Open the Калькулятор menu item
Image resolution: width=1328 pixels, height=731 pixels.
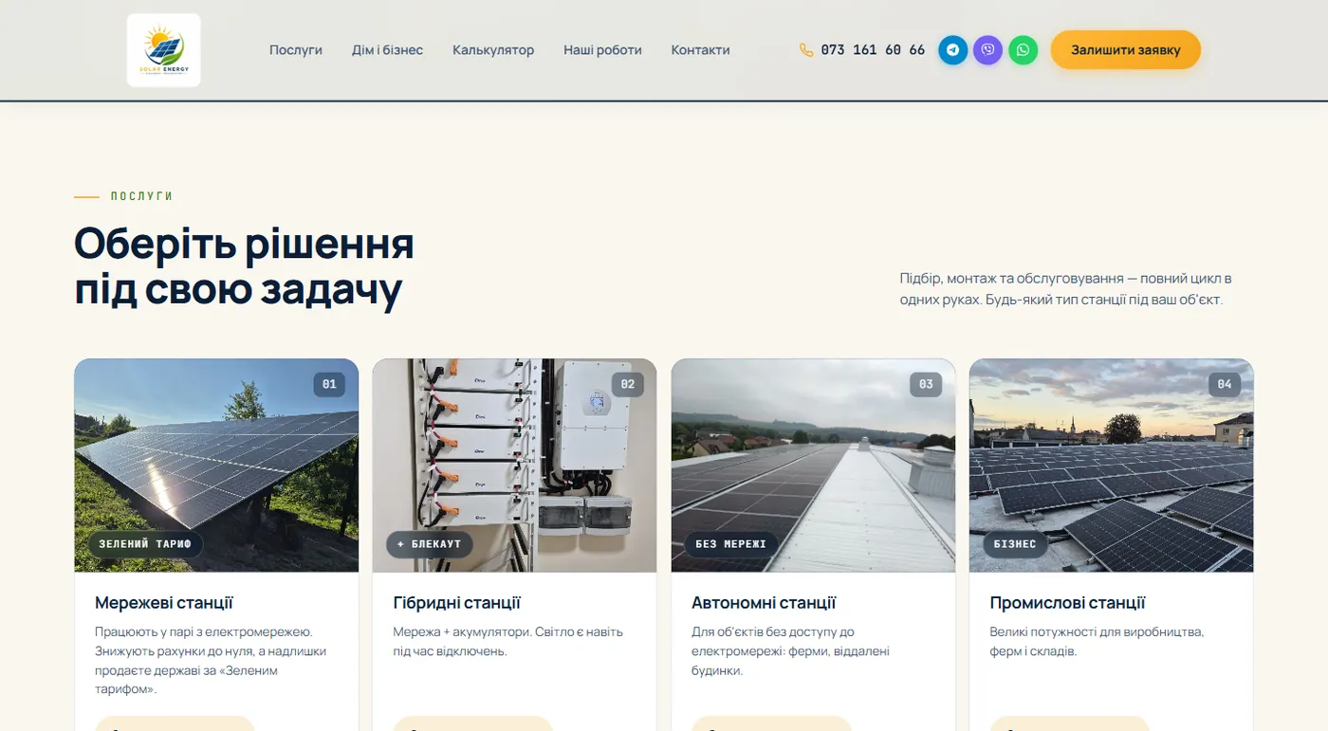pos(493,50)
